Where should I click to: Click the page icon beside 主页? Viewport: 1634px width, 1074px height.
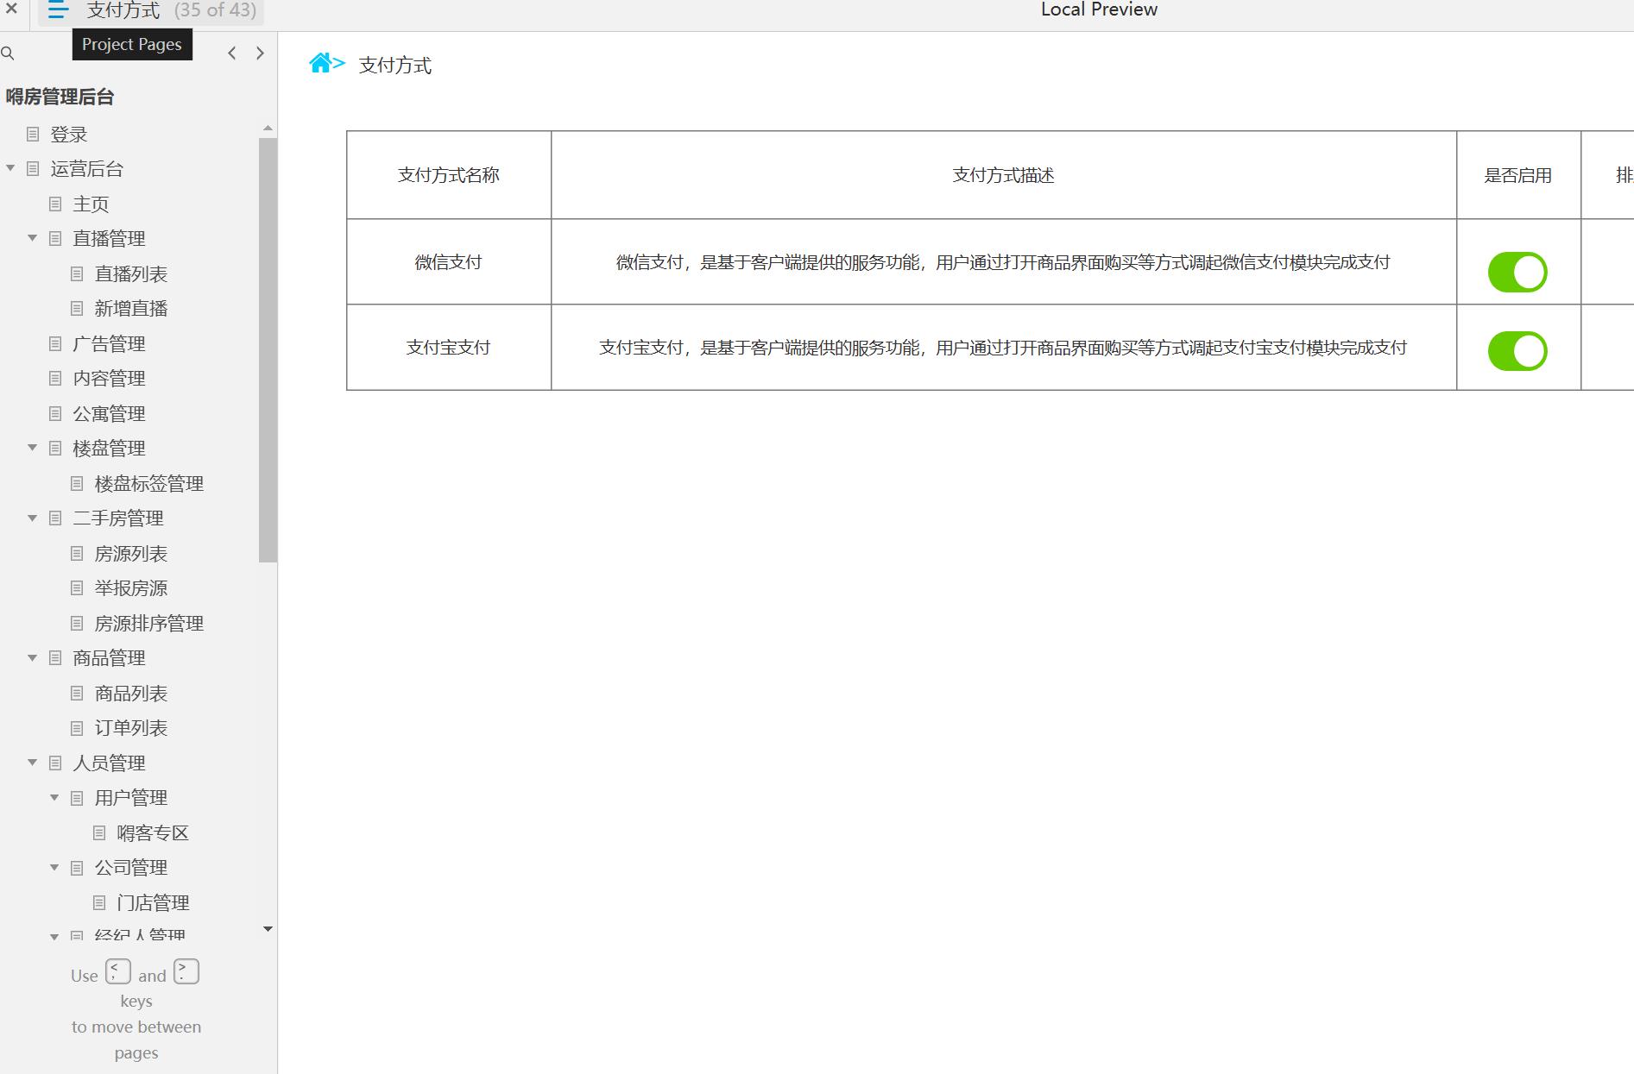[x=55, y=204]
